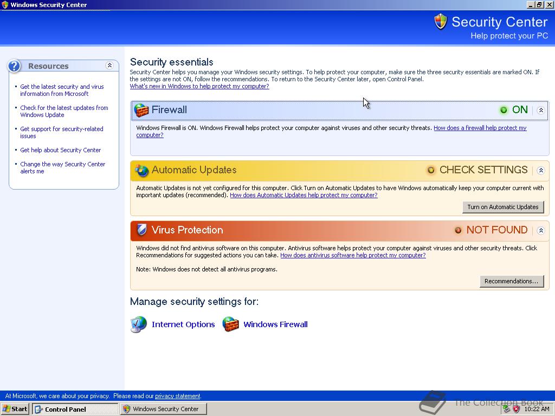
Task: Open Get latest security and virus information
Action: tap(62, 90)
